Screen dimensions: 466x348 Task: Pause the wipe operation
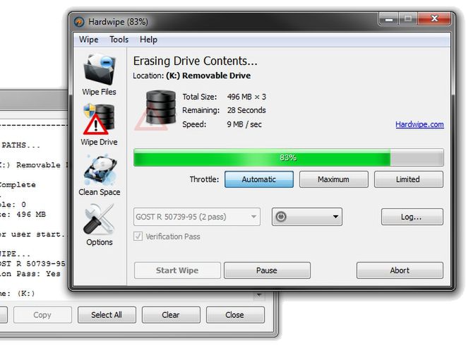[267, 270]
